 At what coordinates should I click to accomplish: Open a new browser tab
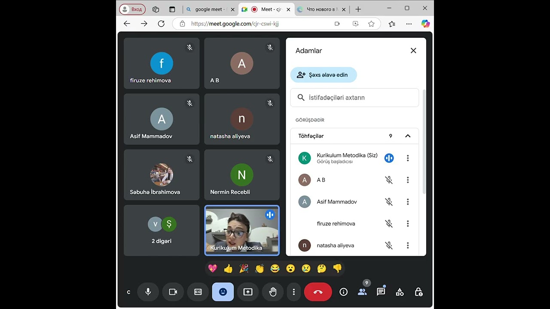[x=358, y=9]
